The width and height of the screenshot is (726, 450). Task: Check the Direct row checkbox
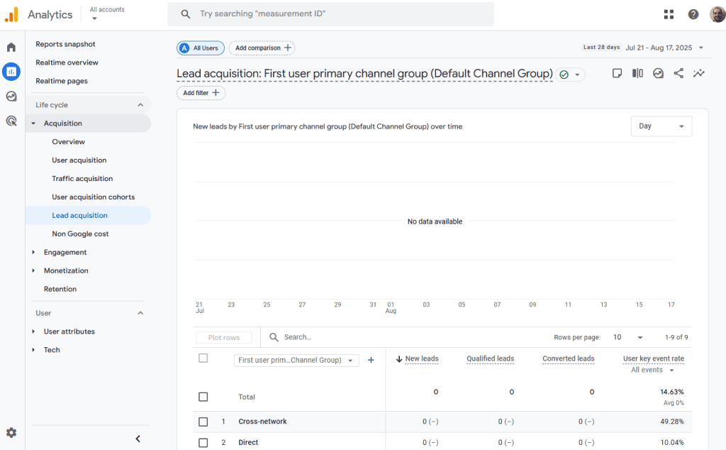(x=203, y=443)
